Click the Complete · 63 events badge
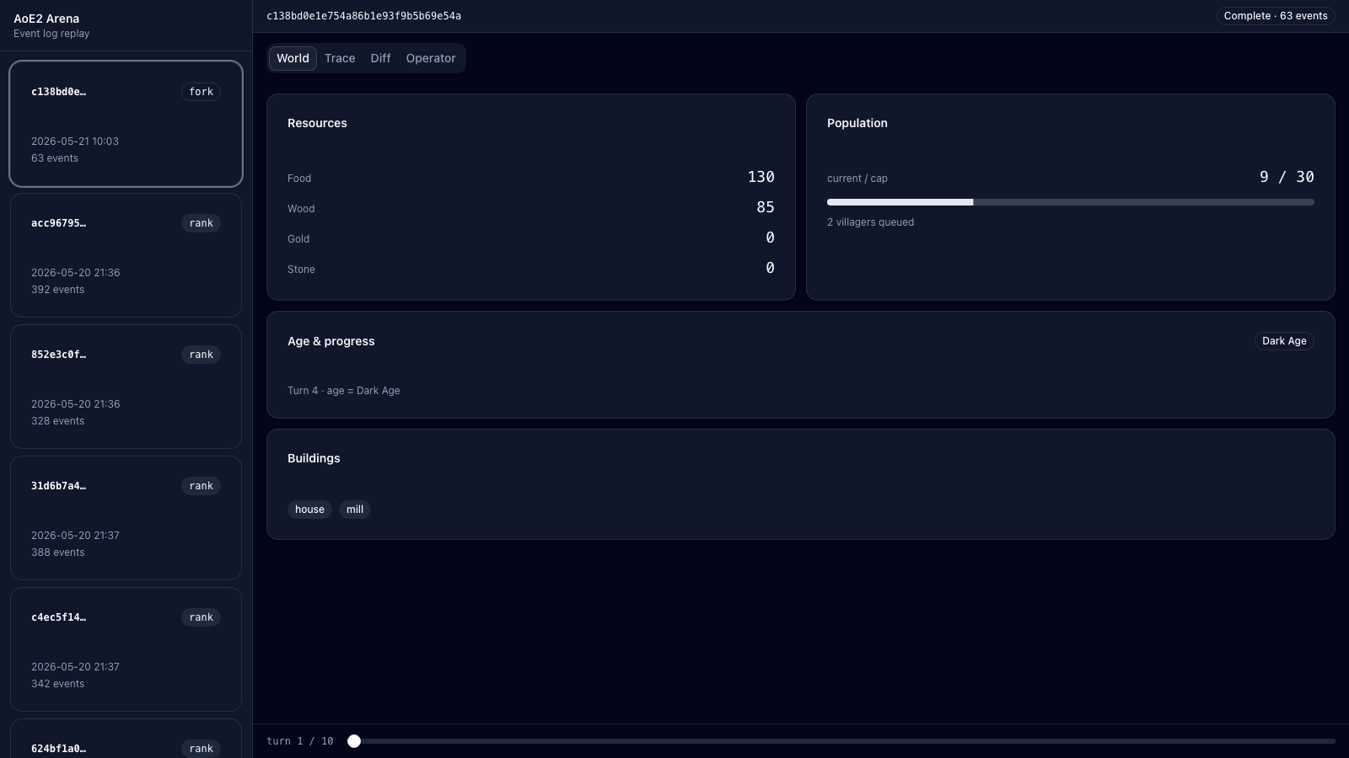The image size is (1349, 758). pyautogui.click(x=1276, y=16)
